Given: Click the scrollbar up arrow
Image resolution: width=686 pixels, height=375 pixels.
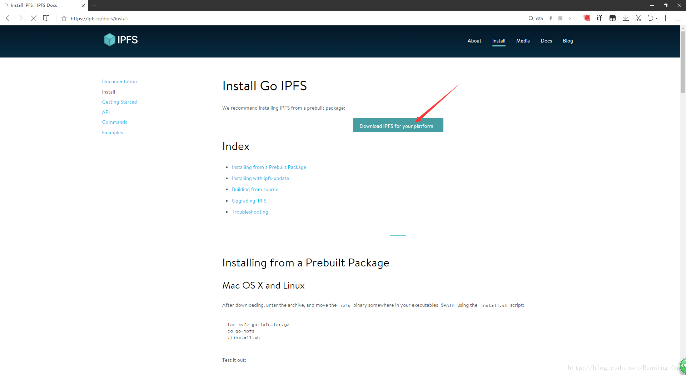Looking at the screenshot, I should tap(683, 28).
